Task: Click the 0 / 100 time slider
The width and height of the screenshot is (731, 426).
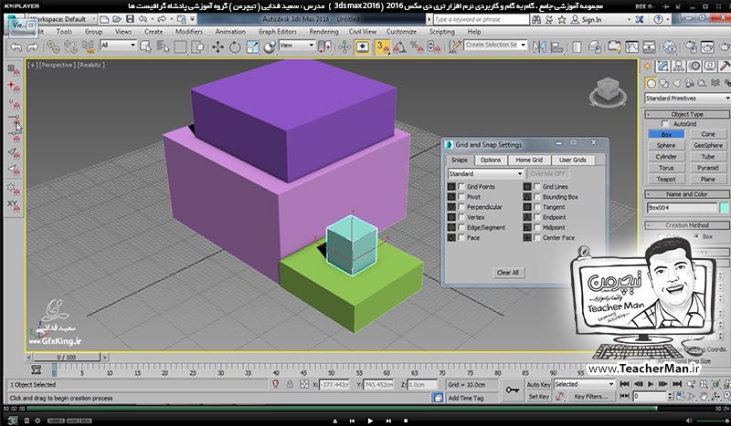Action: 67,357
